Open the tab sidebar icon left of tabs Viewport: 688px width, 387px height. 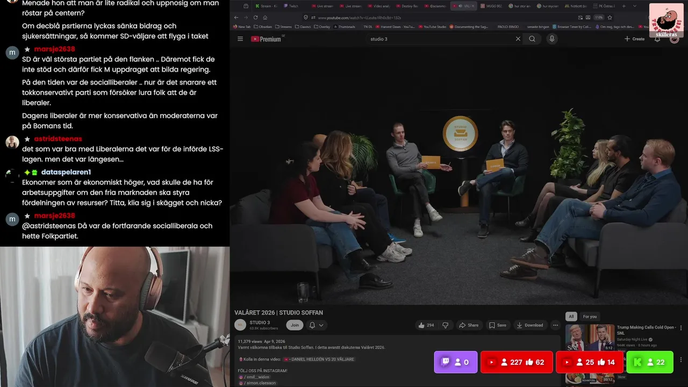[246, 6]
